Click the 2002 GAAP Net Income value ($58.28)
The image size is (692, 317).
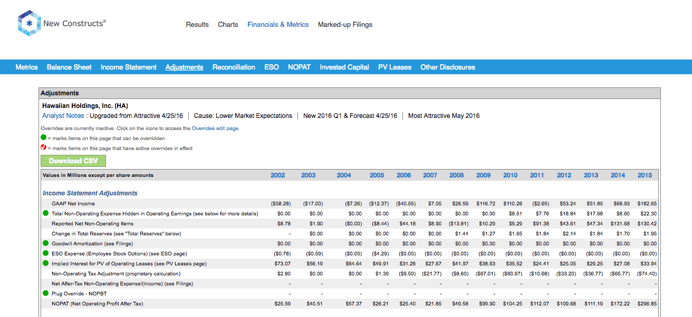tap(281, 204)
